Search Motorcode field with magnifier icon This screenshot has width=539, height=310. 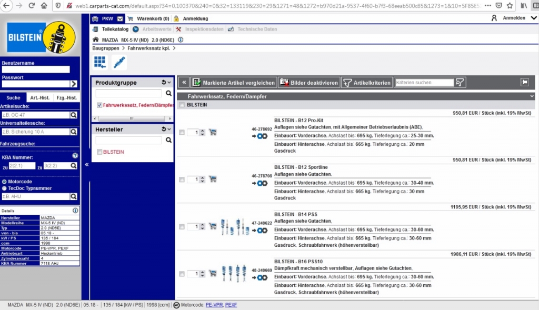74,196
